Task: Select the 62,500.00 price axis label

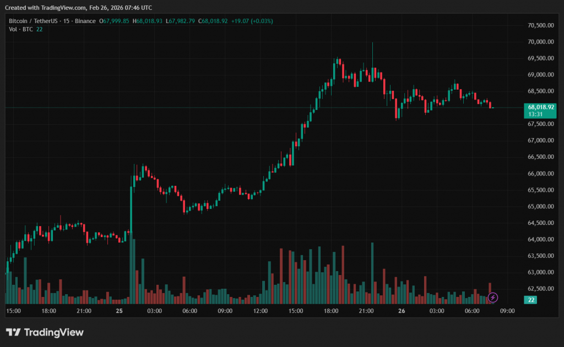Action: pyautogui.click(x=540, y=289)
